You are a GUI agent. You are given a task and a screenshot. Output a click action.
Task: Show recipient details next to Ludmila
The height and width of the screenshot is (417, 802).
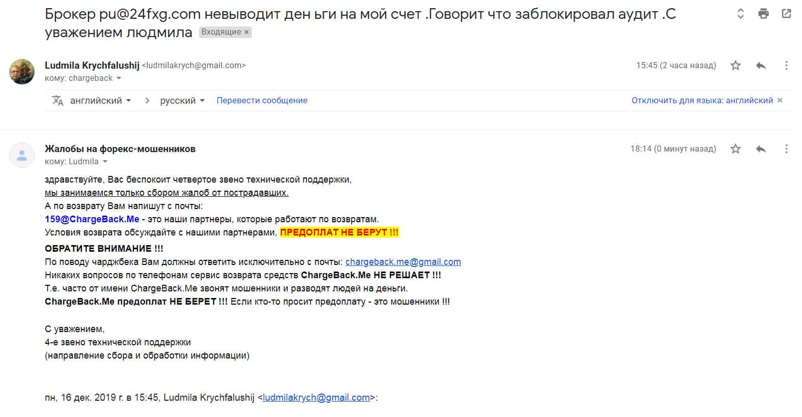coord(105,162)
